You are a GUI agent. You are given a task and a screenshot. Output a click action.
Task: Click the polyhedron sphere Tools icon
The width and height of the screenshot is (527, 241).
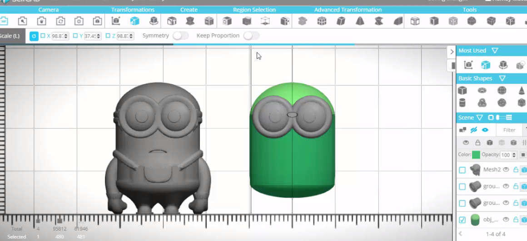(472, 21)
